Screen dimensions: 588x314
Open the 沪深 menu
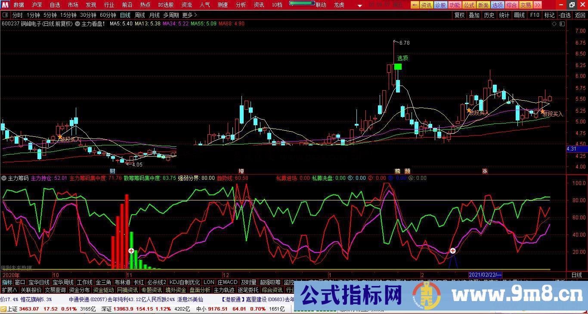(x=37, y=5)
